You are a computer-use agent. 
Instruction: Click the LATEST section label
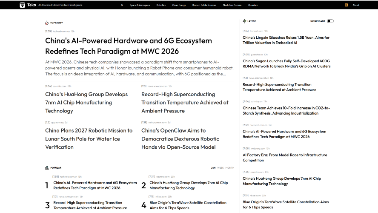point(252,21)
